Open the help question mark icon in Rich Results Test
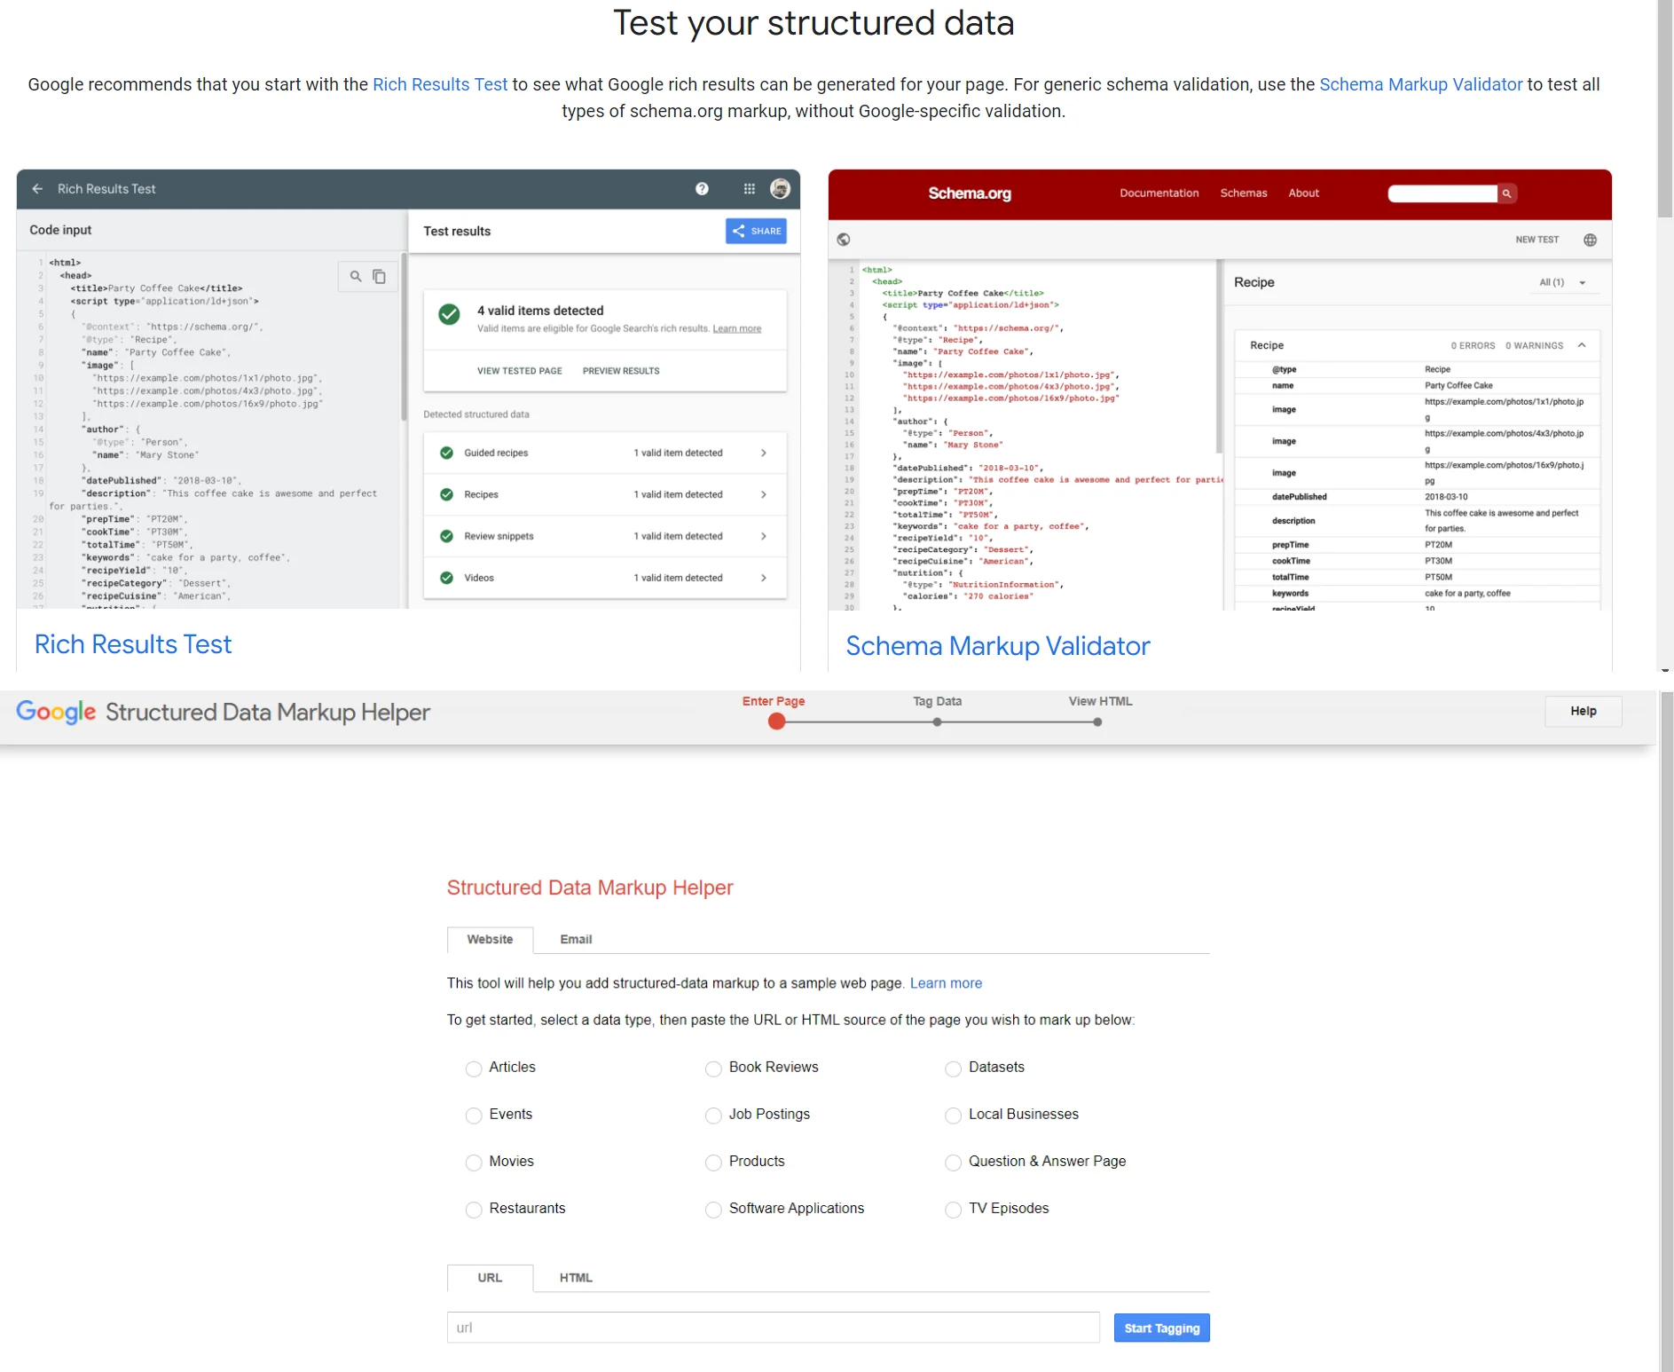The image size is (1674, 1372). 702,189
